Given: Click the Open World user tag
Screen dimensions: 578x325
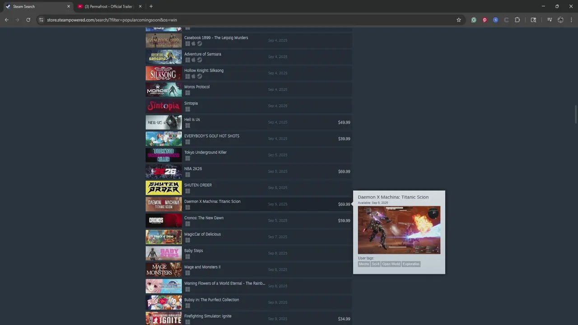Looking at the screenshot, I should [x=391, y=264].
